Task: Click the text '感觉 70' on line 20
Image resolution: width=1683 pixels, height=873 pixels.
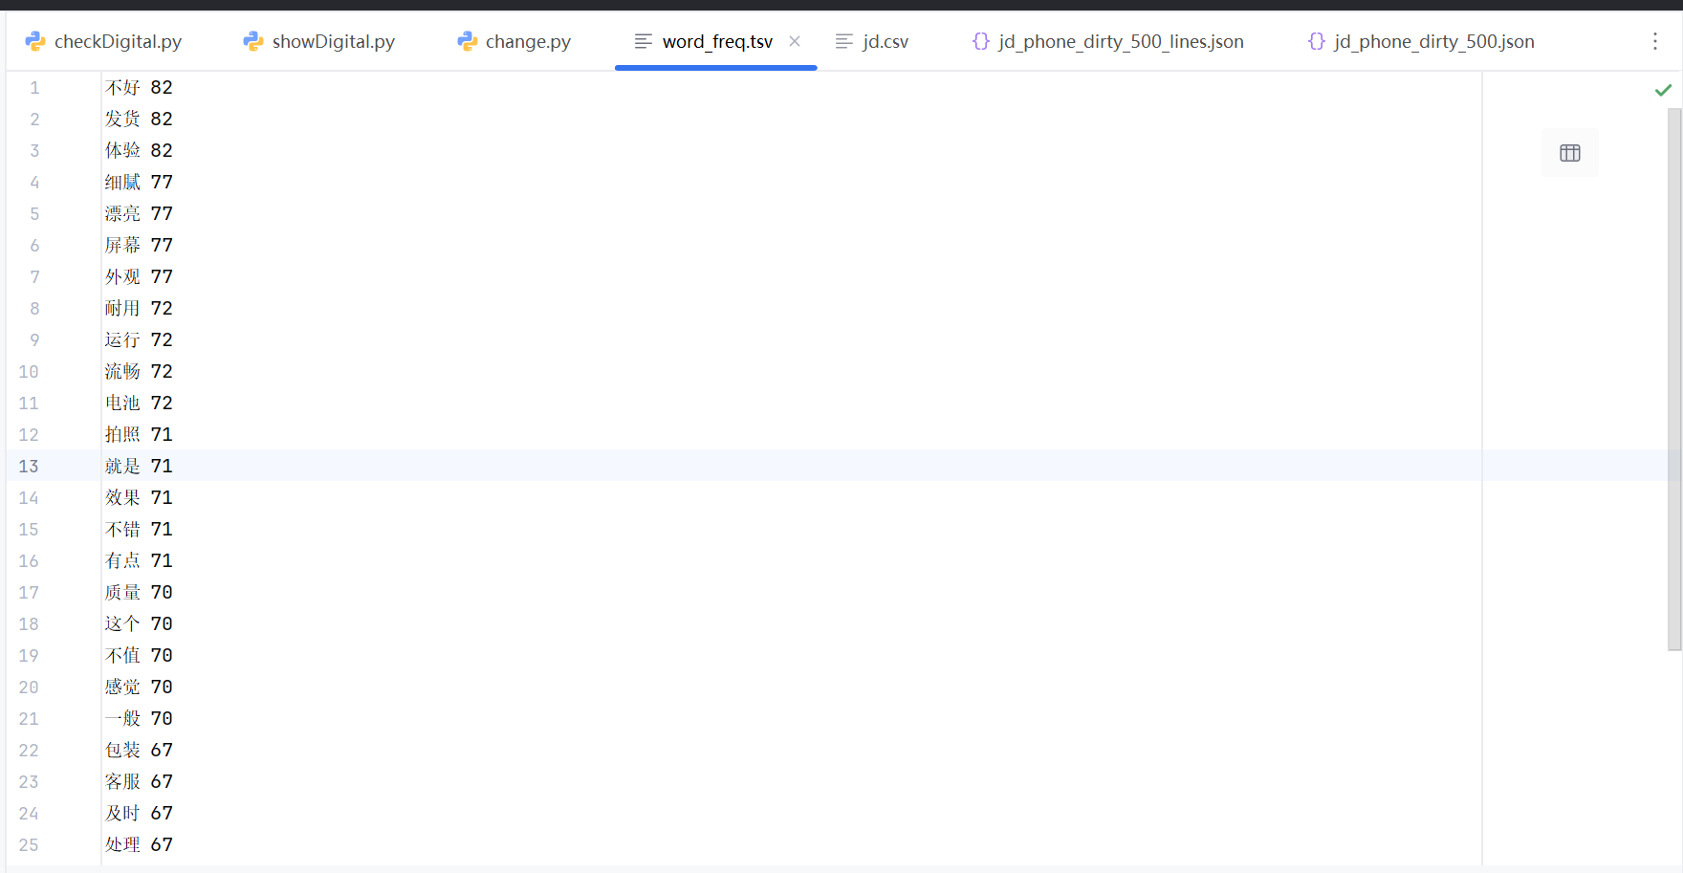Action: click(139, 687)
